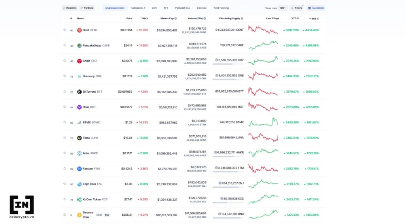This screenshot has width=405, height=224.
Task: Star Fantom to add to watchlist
Action: coord(64,169)
